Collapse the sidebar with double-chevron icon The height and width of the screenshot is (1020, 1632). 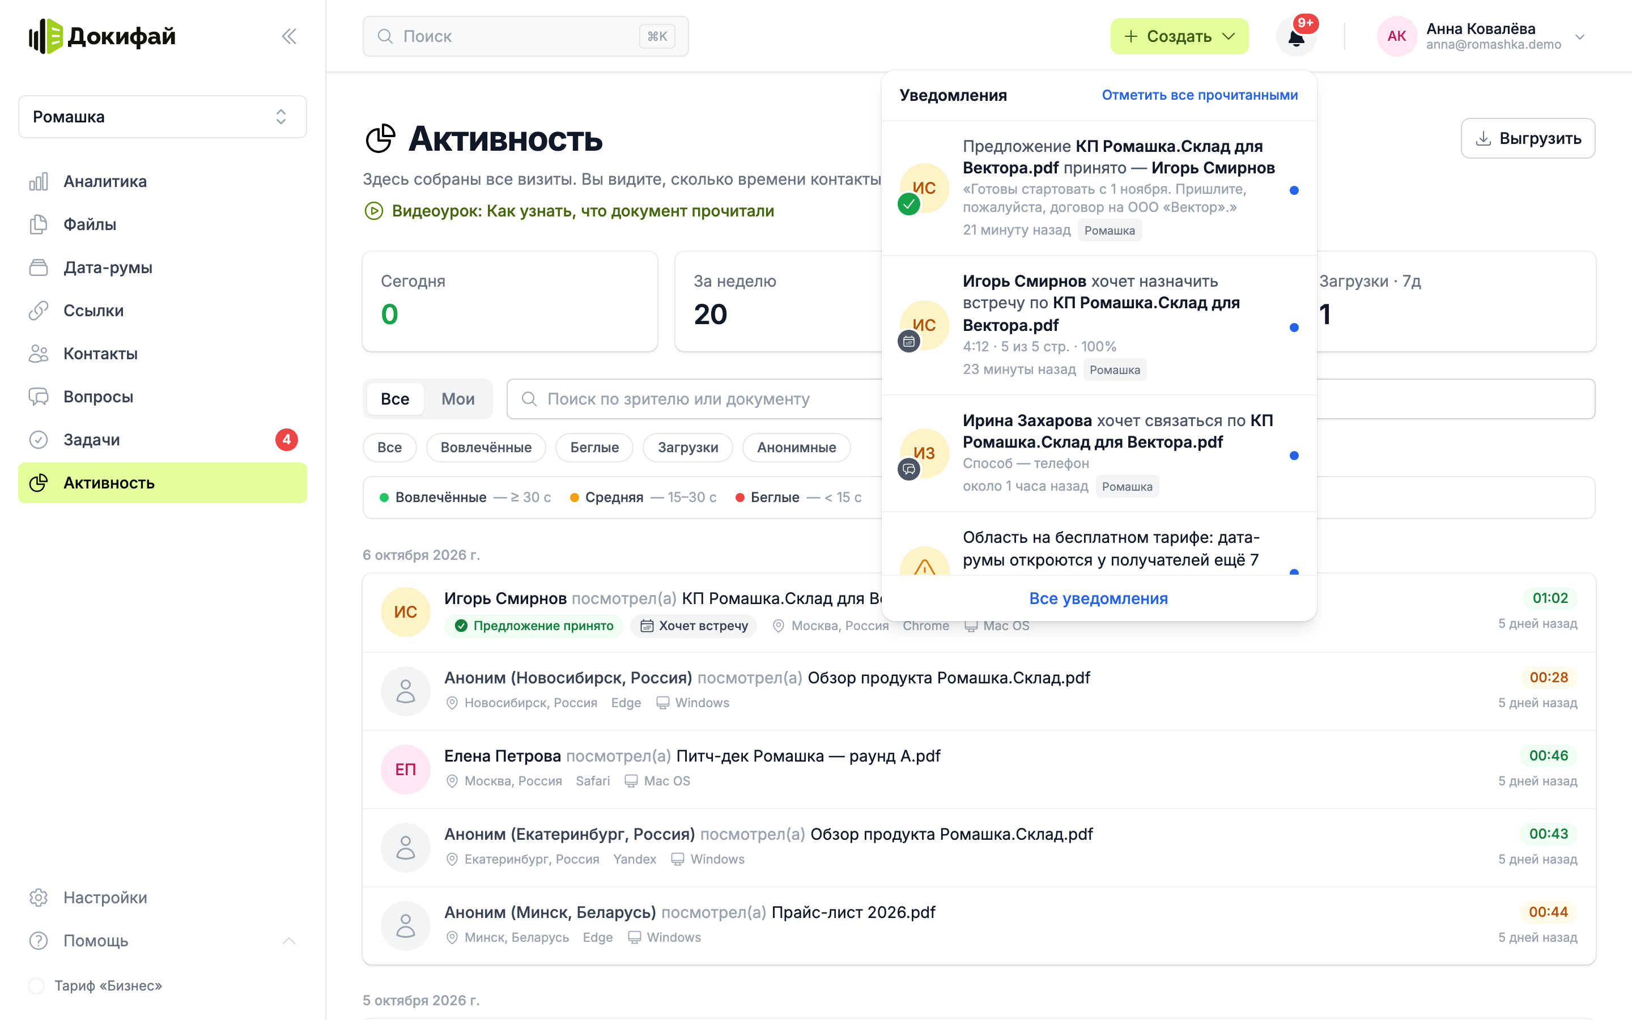(x=290, y=36)
